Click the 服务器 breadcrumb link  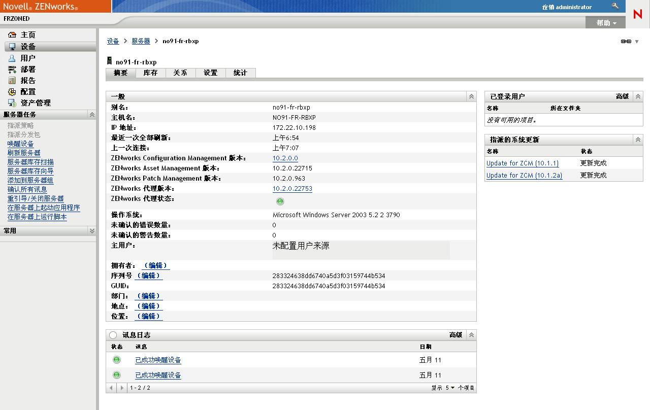point(141,41)
